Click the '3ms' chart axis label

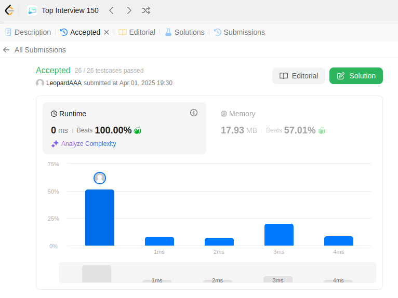pos(278,252)
